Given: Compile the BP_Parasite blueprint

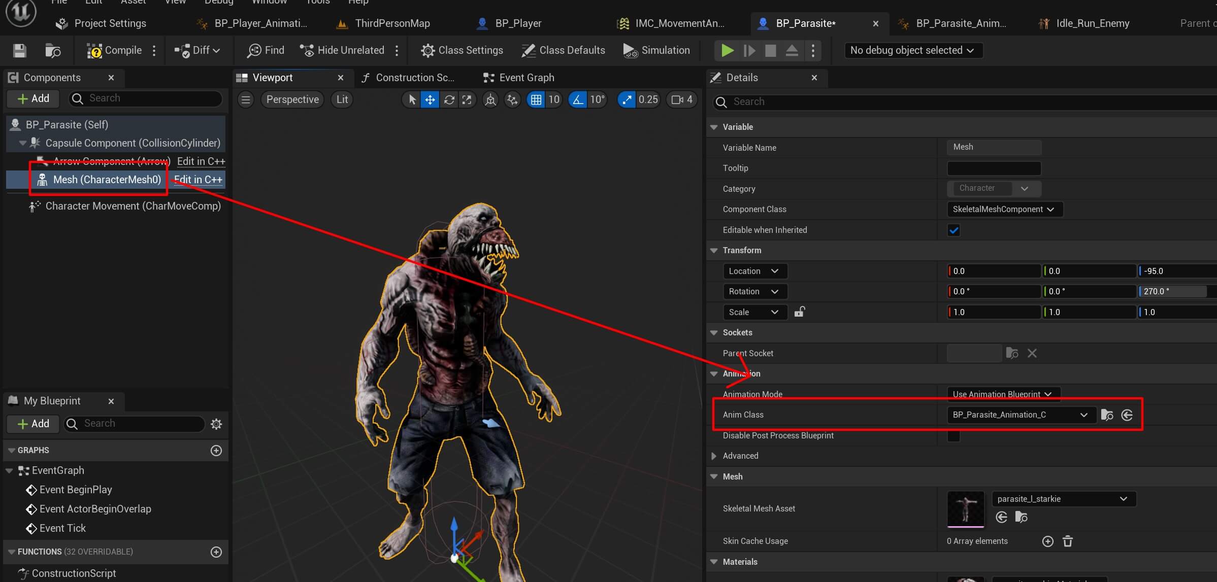Looking at the screenshot, I should [114, 50].
